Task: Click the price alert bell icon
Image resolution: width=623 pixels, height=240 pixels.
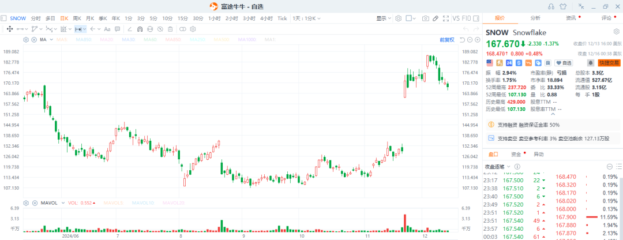Action: click(591, 62)
